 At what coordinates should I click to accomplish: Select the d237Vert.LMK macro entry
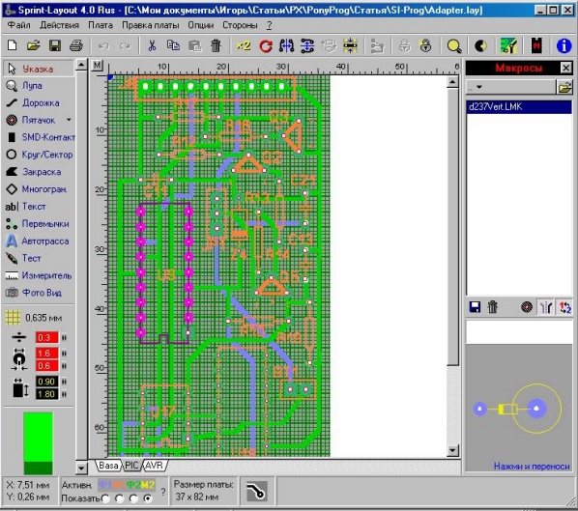pos(519,107)
